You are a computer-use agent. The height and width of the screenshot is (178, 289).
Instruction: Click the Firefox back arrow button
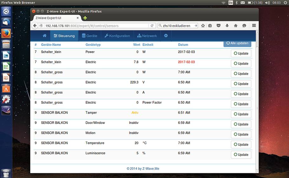(35, 26)
